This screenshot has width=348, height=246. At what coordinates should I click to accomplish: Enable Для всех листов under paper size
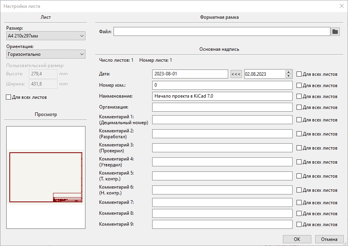tap(9, 97)
